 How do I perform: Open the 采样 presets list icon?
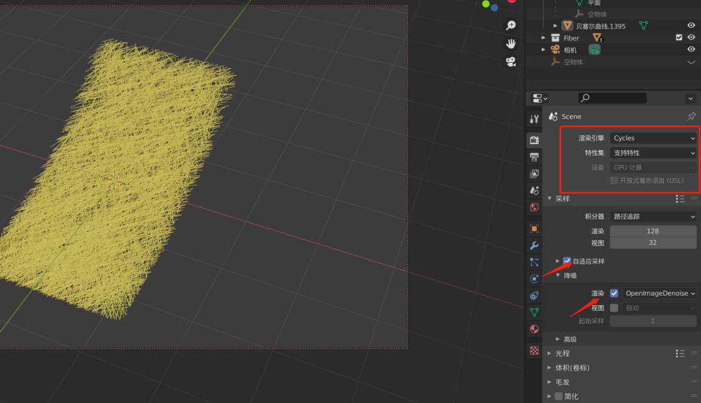680,199
